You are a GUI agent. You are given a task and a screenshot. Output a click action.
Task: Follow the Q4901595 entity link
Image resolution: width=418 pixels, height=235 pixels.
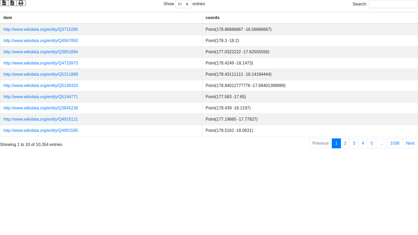tap(40, 131)
